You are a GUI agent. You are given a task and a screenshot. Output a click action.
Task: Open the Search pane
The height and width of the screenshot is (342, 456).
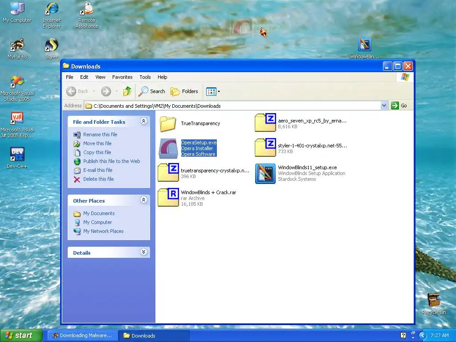(151, 91)
